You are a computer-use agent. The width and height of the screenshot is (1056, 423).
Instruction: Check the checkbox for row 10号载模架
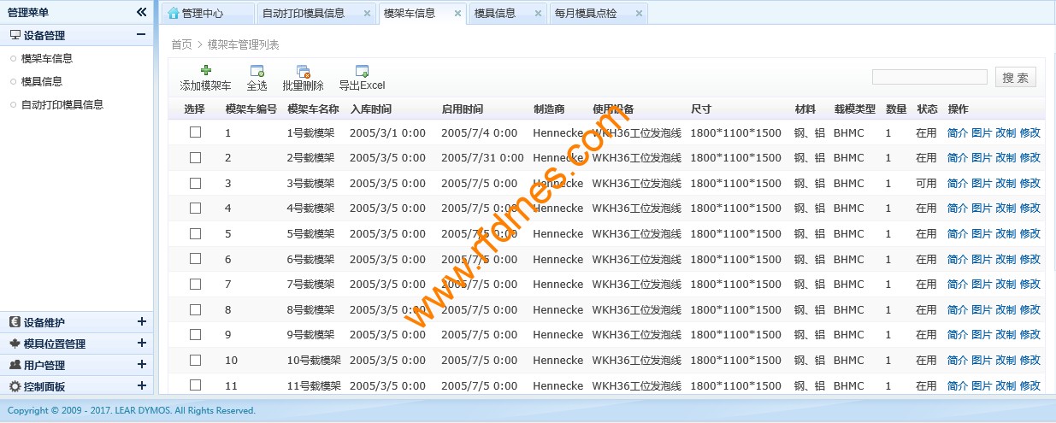pos(195,360)
